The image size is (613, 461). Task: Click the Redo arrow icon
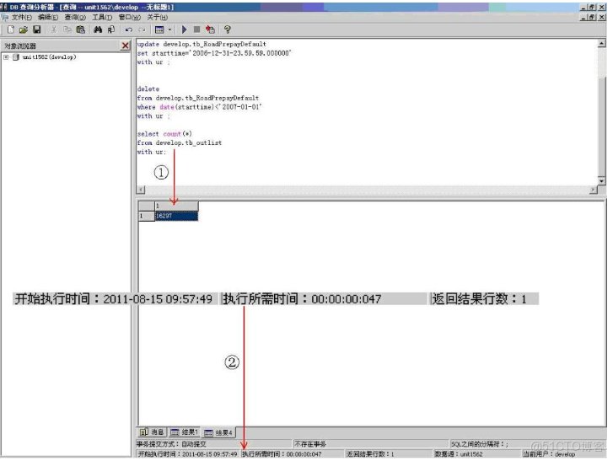[x=142, y=29]
